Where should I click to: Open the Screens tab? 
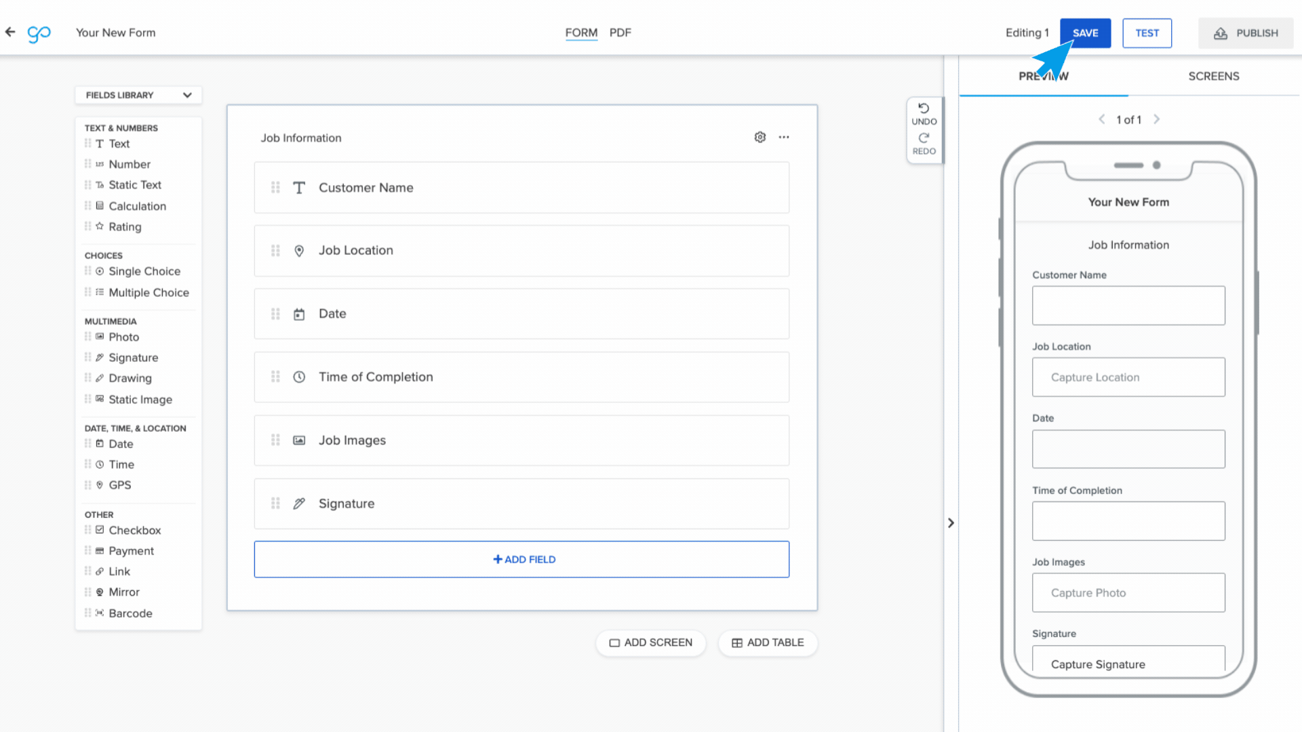1213,76
